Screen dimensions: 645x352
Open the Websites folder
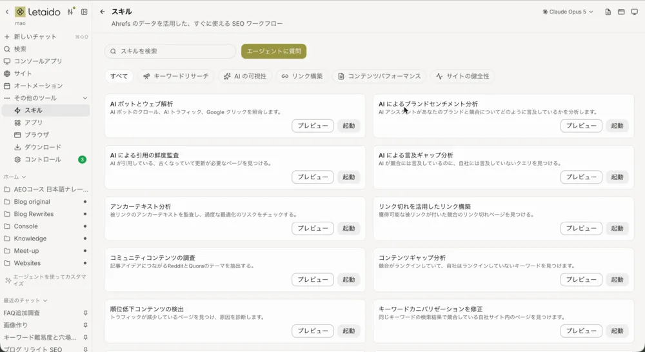coord(46,263)
